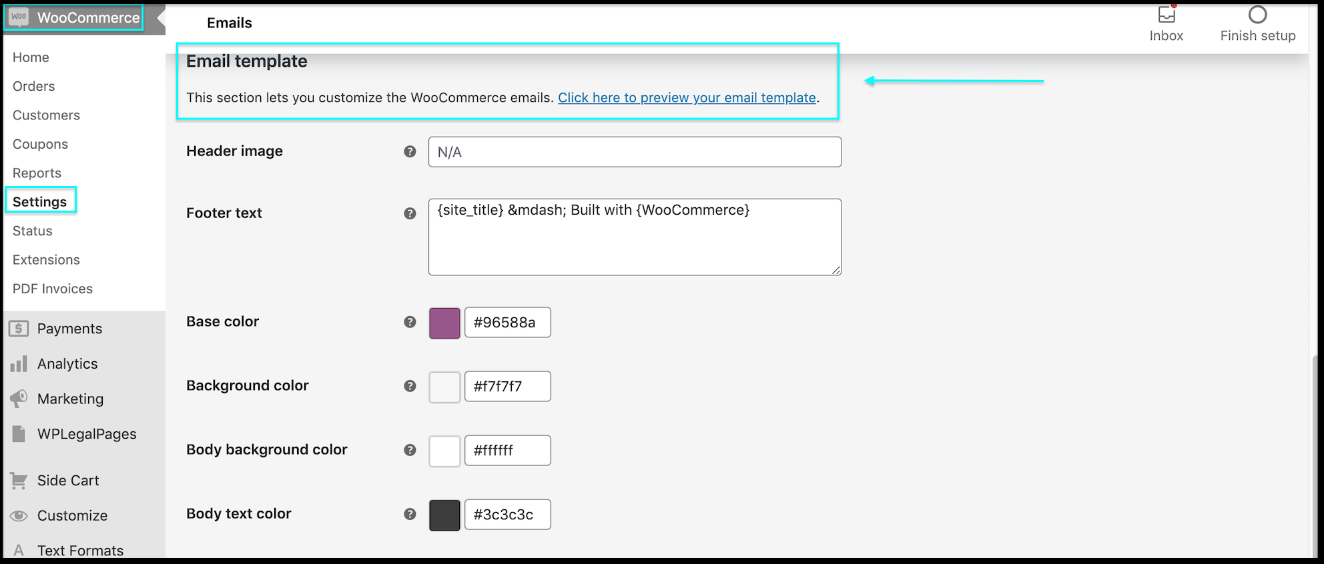Click into the Footer text textarea

click(x=634, y=237)
